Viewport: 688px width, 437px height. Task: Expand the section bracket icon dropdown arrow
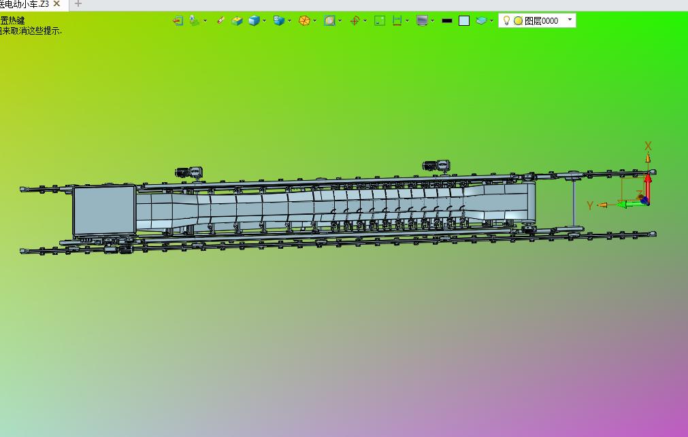click(408, 20)
